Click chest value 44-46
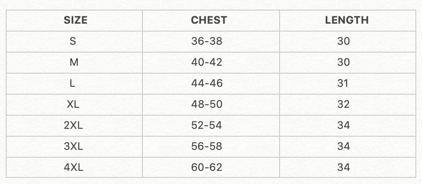 pyautogui.click(x=207, y=83)
